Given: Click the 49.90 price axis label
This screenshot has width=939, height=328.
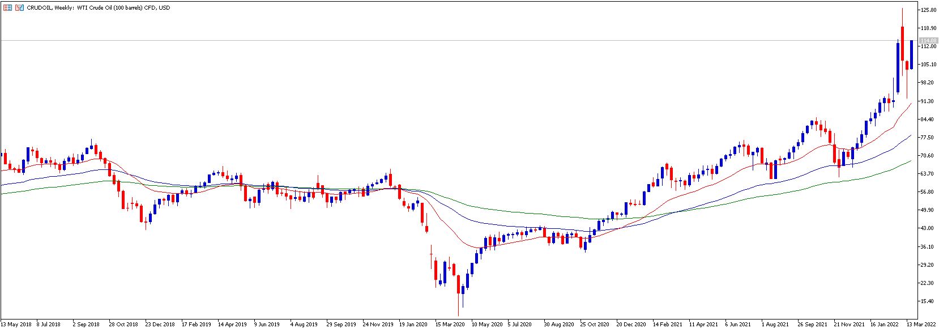Looking at the screenshot, I should coord(928,210).
